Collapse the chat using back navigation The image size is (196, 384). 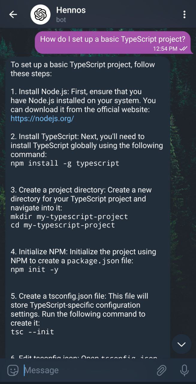(13, 14)
